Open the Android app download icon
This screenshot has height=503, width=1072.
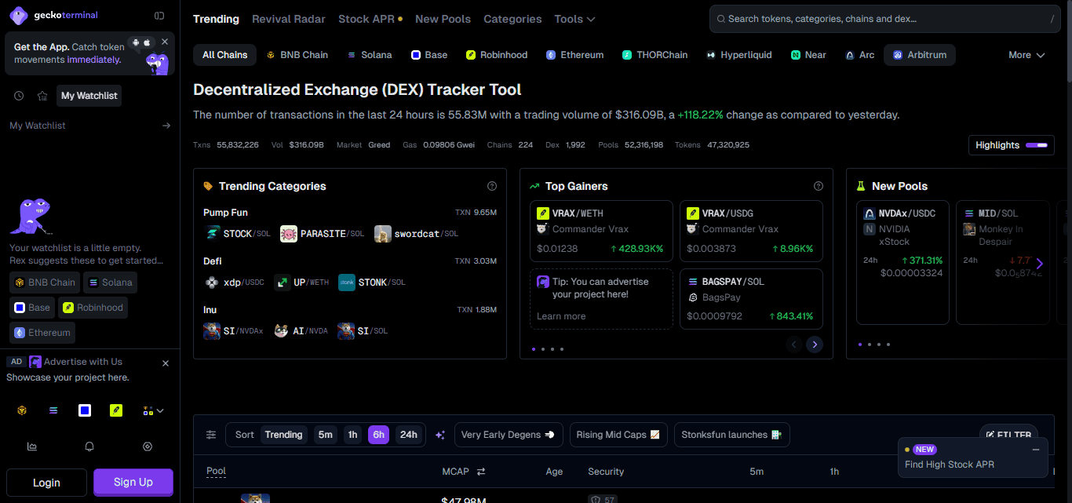[x=136, y=42]
